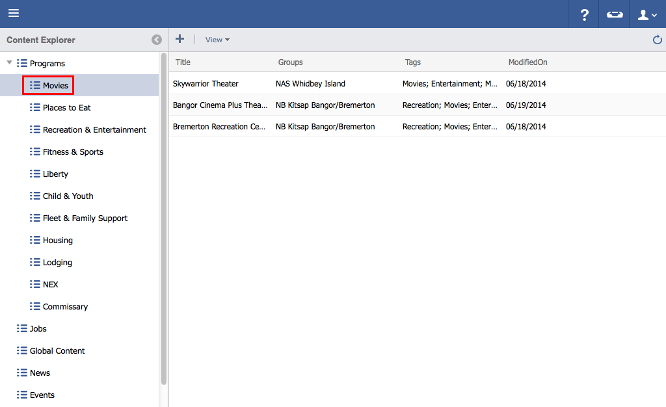Click the help question mark icon
Image resolution: width=666 pixels, height=407 pixels.
coord(584,14)
